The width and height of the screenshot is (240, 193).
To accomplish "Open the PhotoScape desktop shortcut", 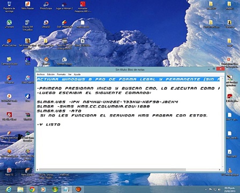I will tap(46, 6).
